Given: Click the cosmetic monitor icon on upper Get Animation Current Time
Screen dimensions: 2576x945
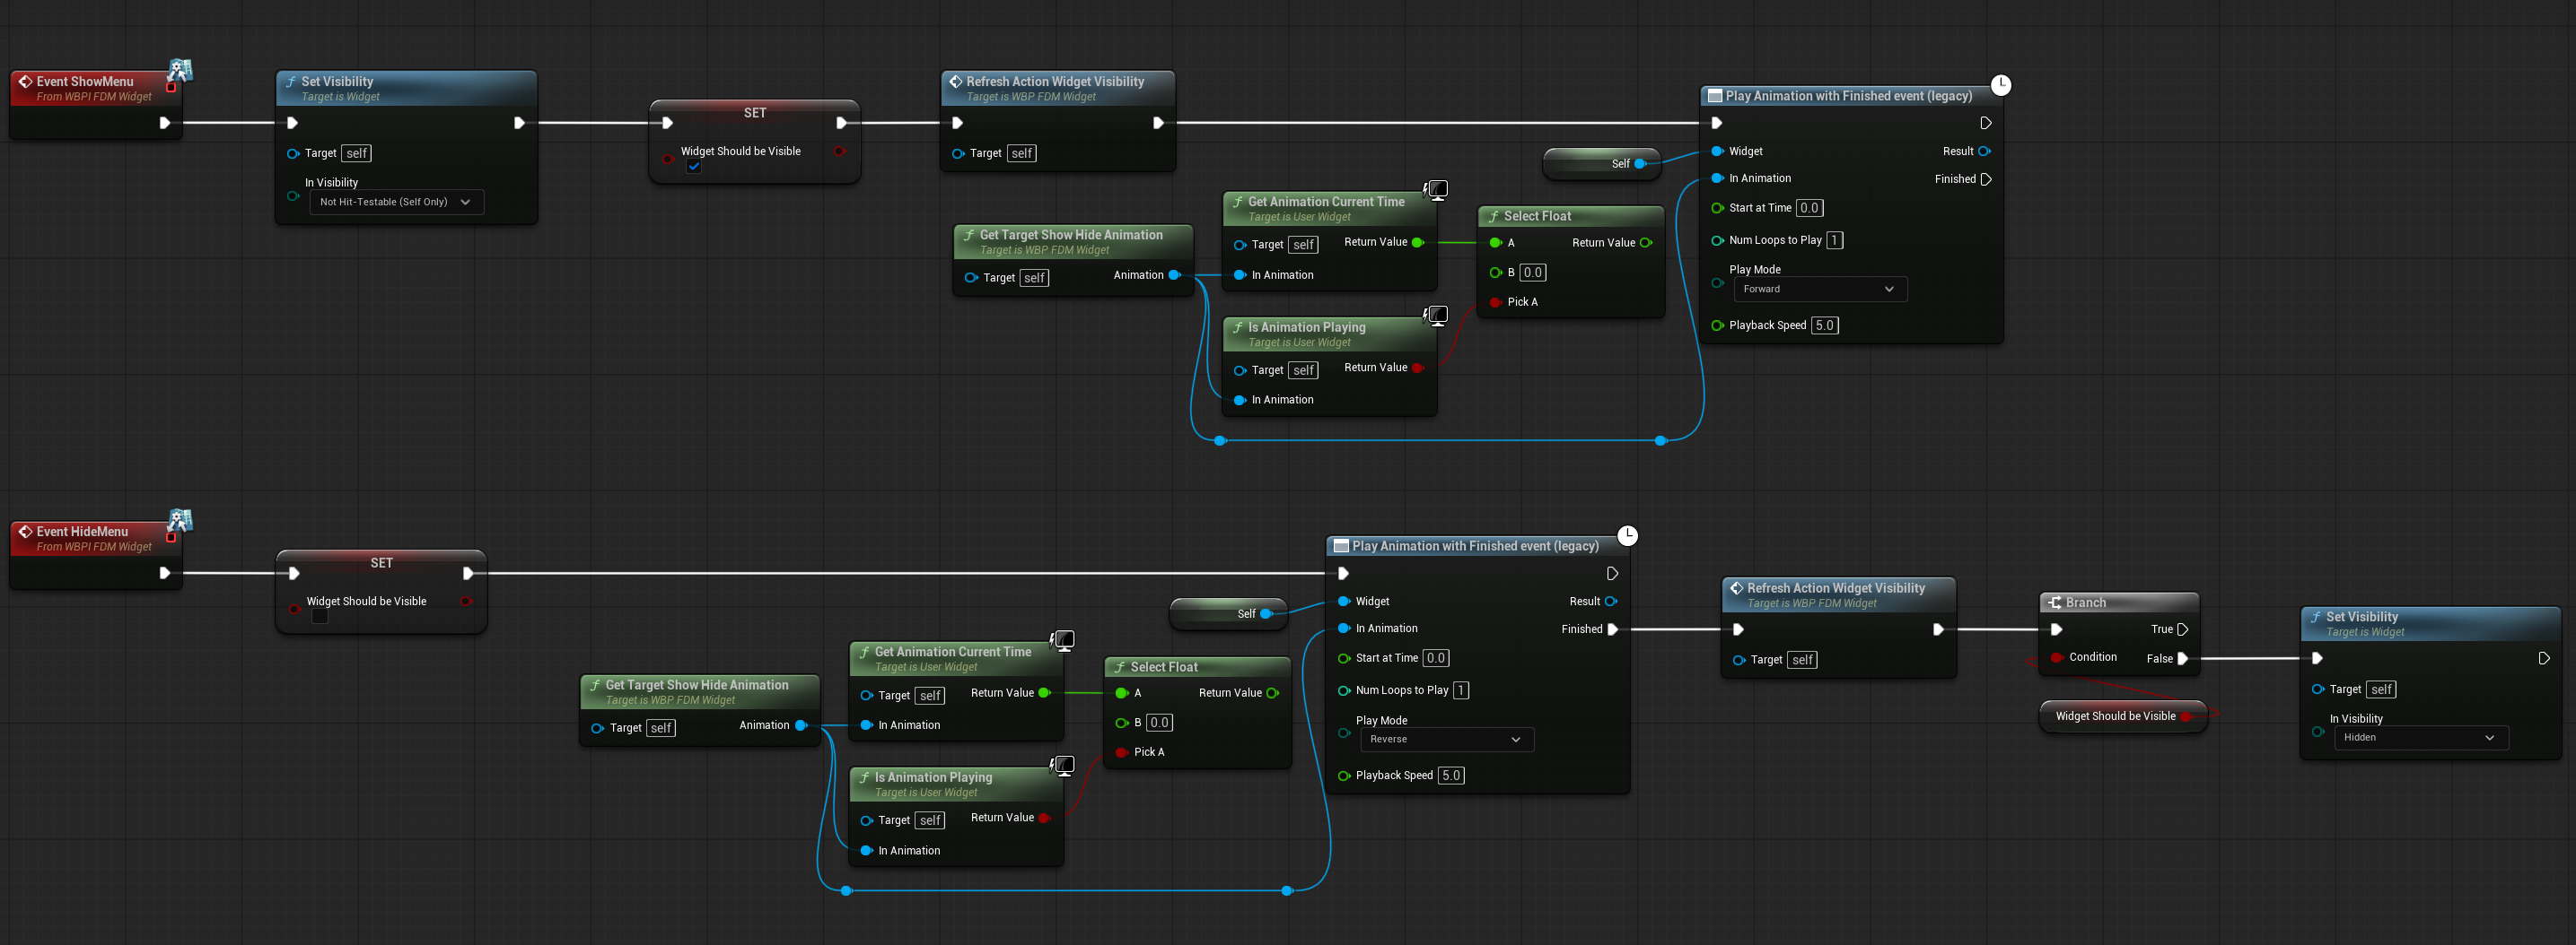Looking at the screenshot, I should click(1436, 189).
